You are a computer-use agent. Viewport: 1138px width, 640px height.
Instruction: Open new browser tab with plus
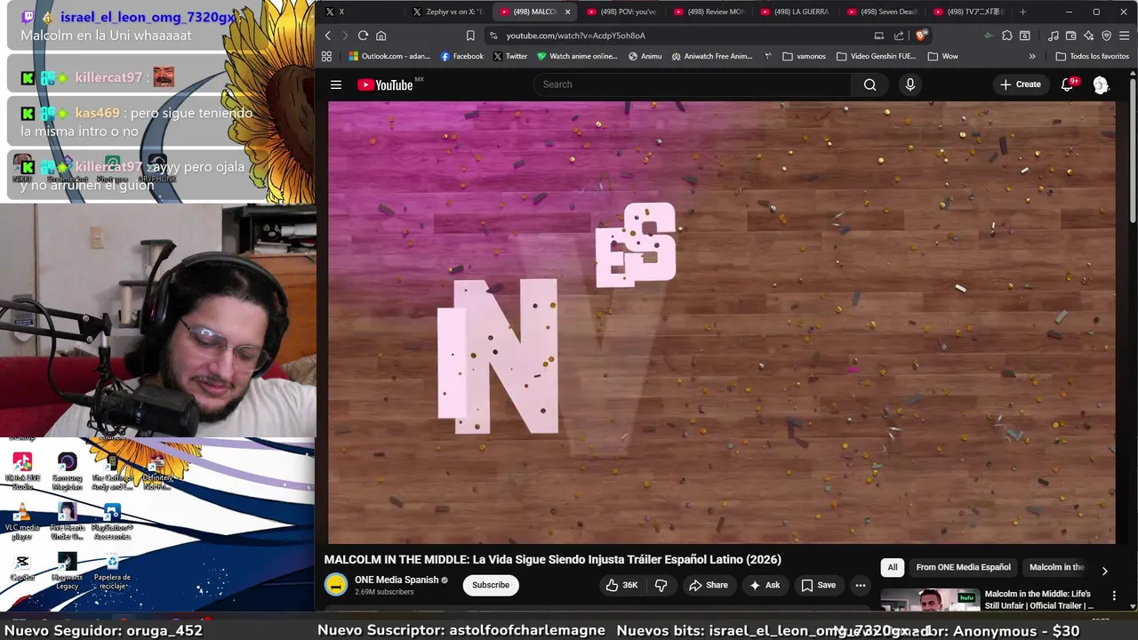coord(1022,12)
